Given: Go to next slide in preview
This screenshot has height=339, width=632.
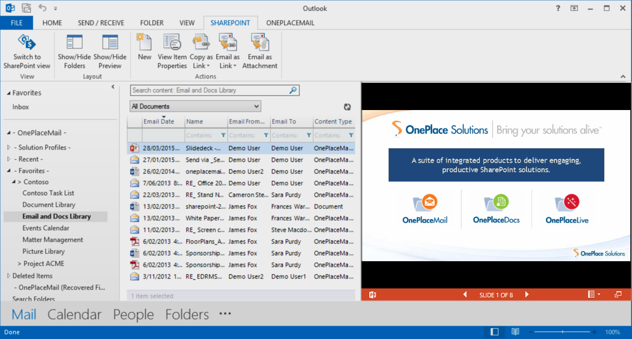Looking at the screenshot, I should tap(527, 295).
